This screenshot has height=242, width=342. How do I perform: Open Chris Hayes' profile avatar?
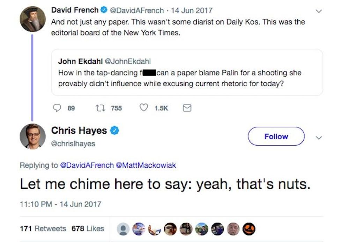tap(32, 136)
